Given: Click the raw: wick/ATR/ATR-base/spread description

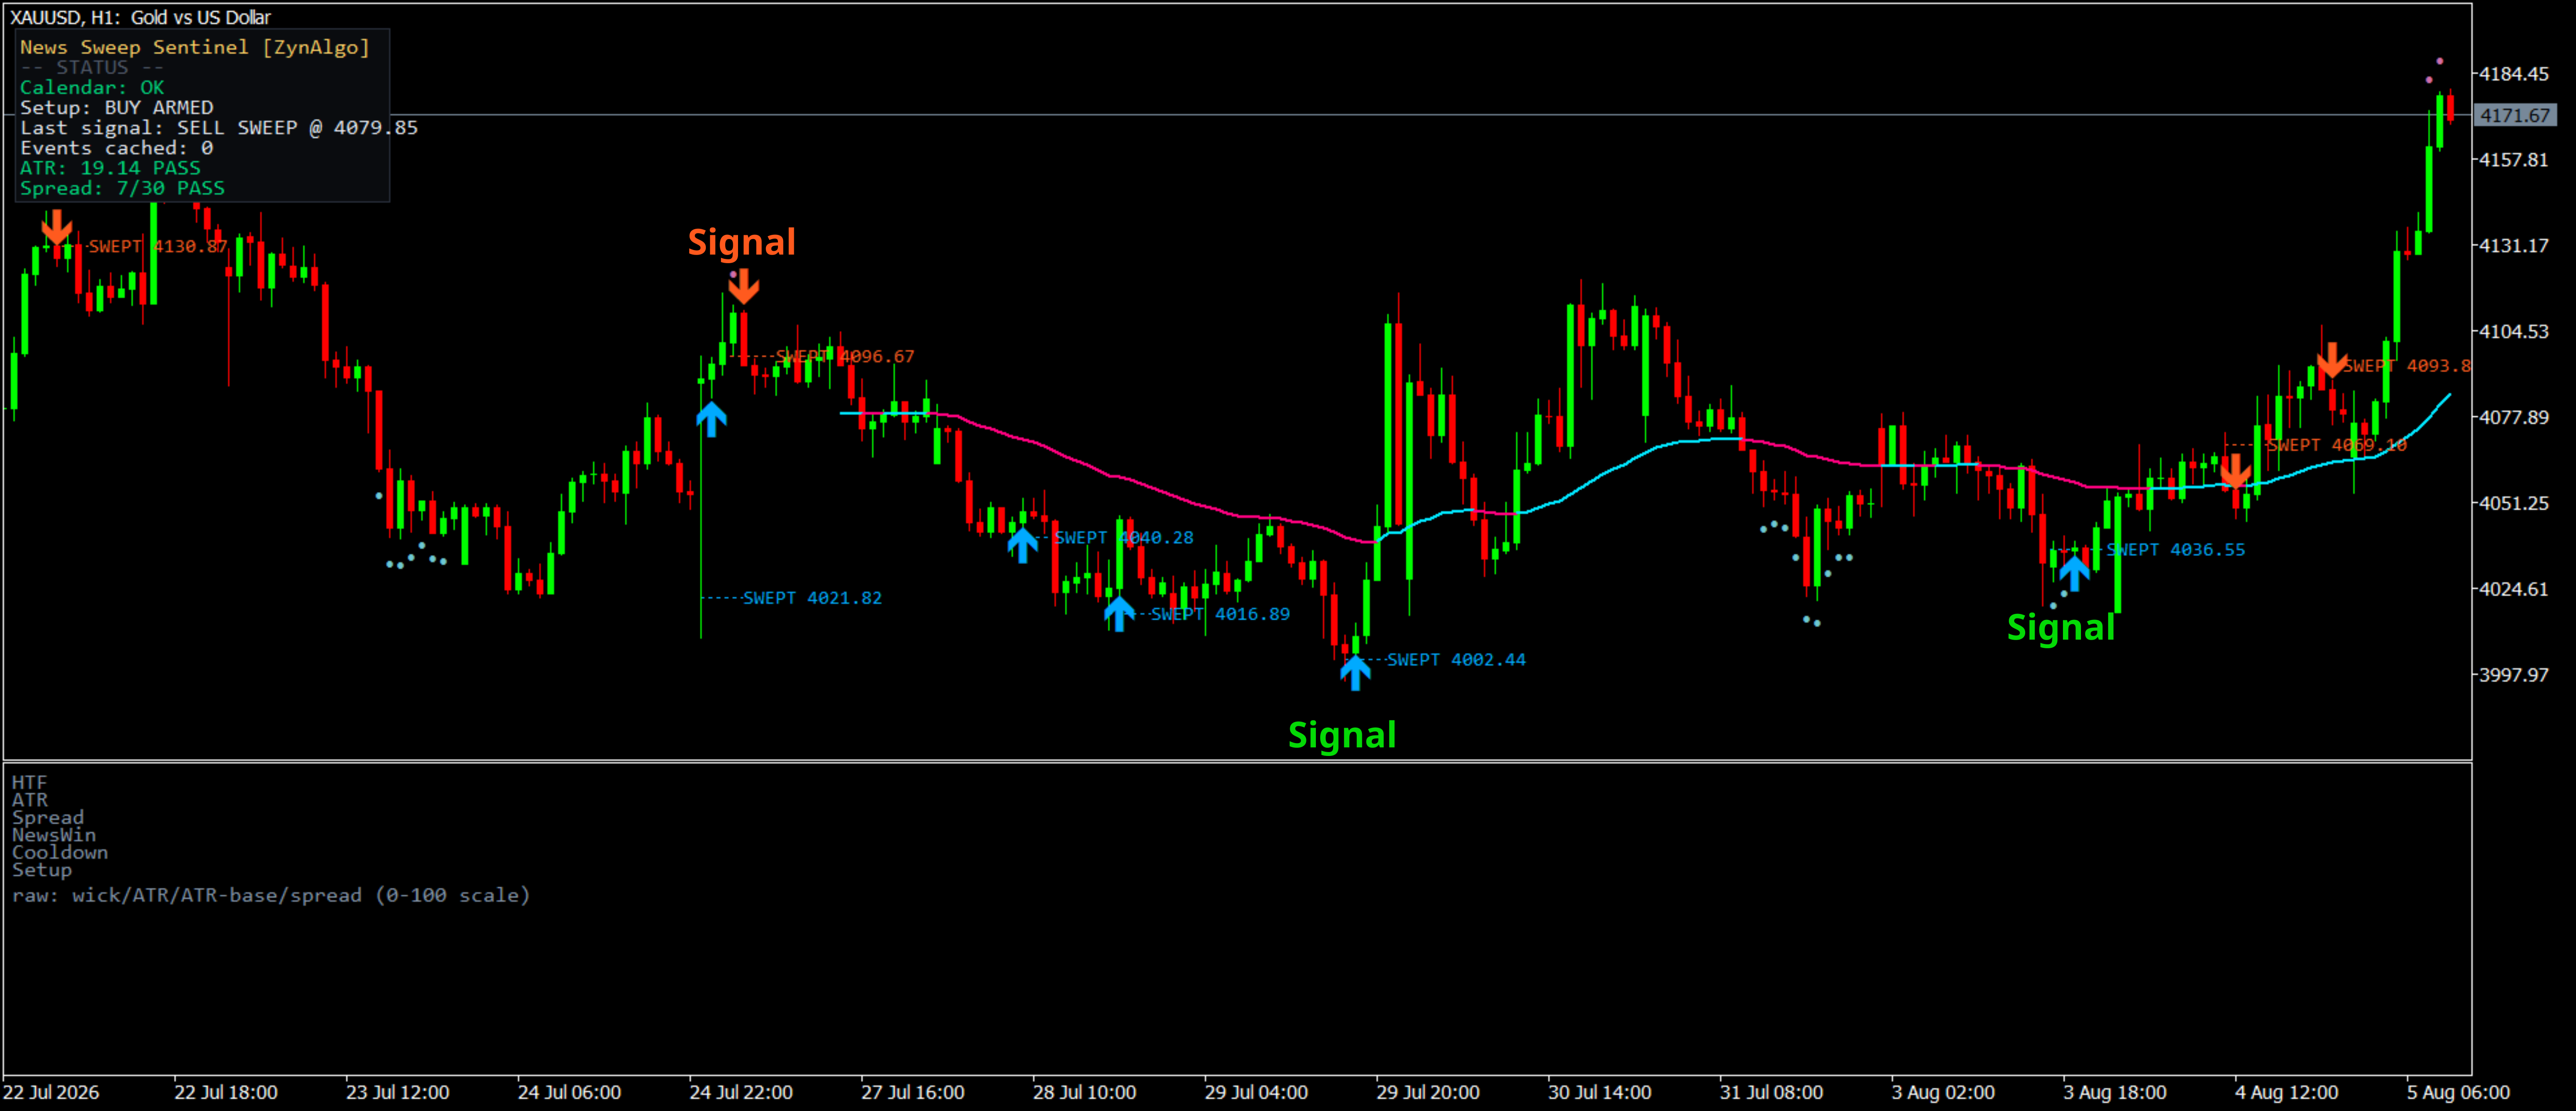Looking at the screenshot, I should [x=271, y=895].
